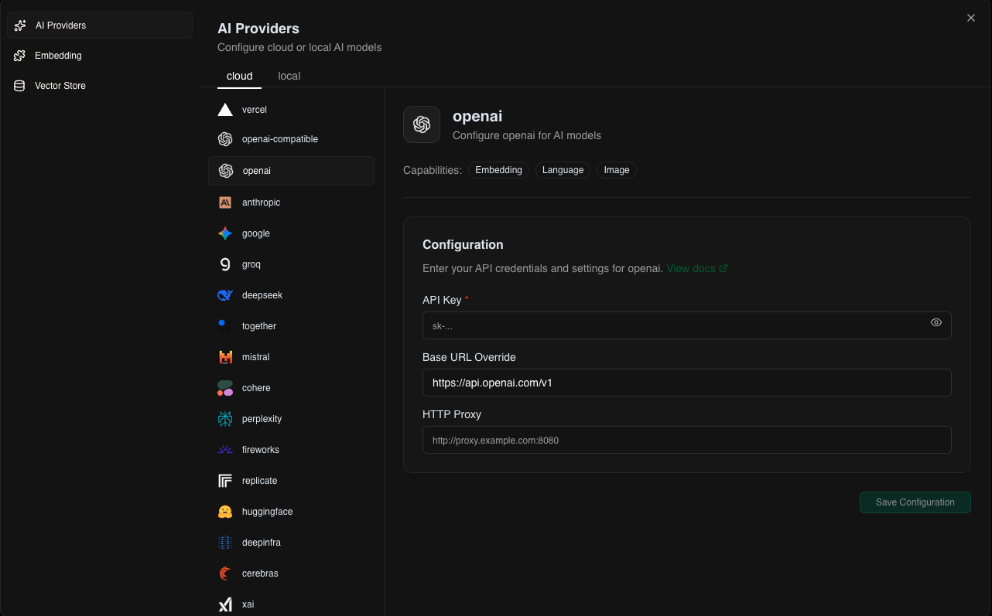Choose the cohere provider icon
Image resolution: width=992 pixels, height=616 pixels.
pos(225,388)
